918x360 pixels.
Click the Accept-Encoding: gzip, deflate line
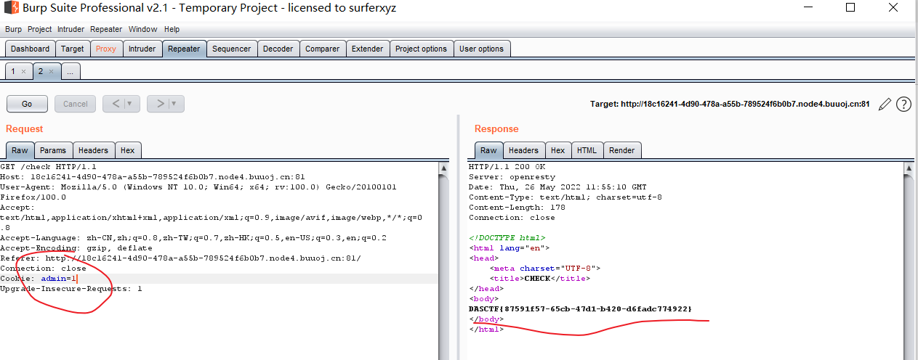point(76,248)
